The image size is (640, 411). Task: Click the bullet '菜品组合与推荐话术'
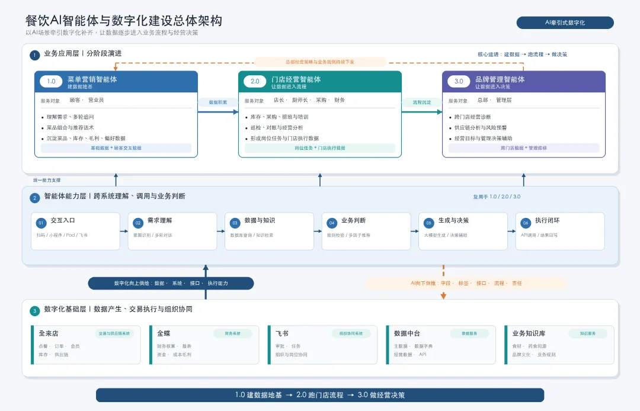point(70,127)
